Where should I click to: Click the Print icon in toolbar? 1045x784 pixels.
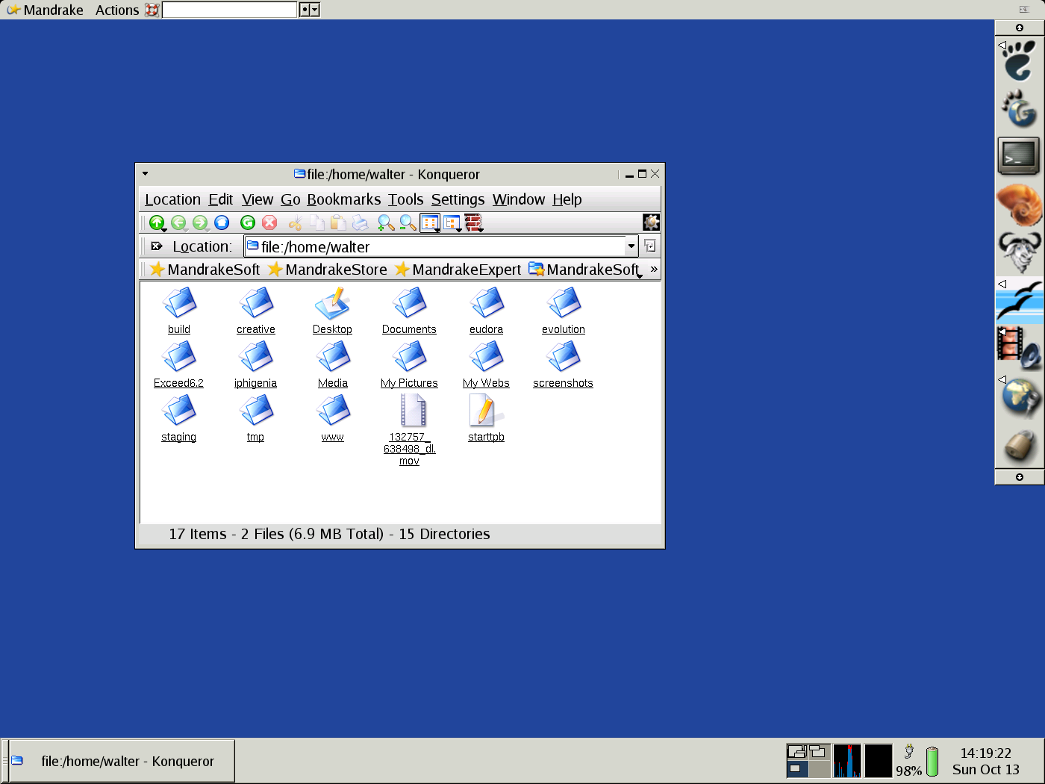(x=360, y=223)
